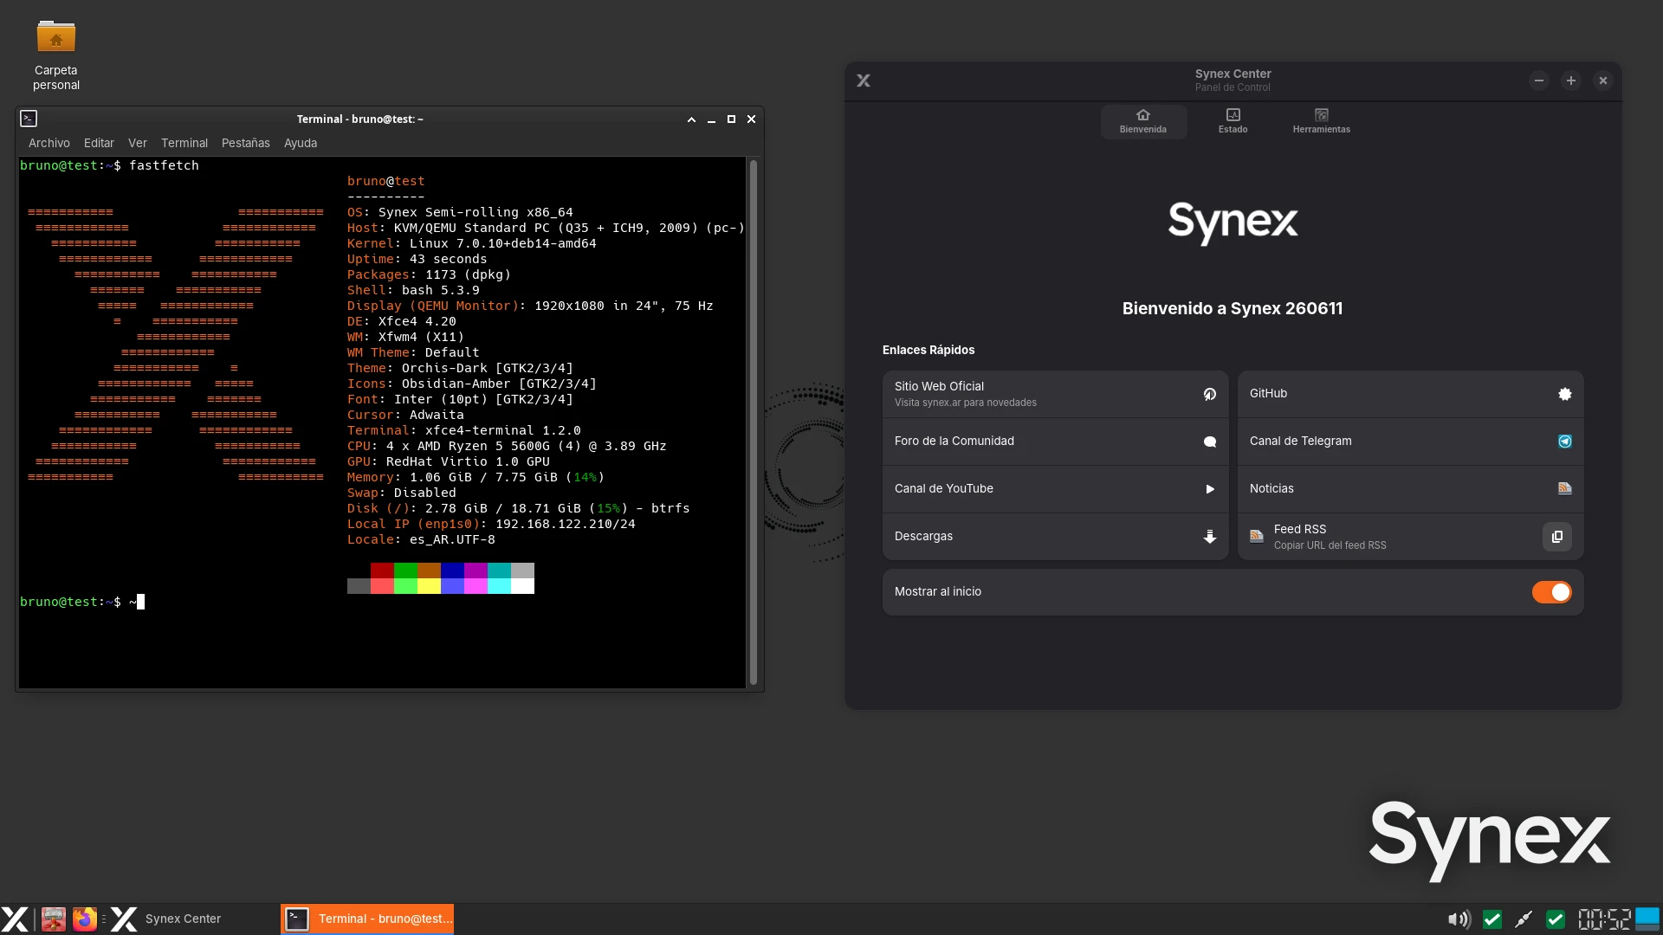The height and width of the screenshot is (935, 1663).
Task: Click the 'Bienvenido a Synex 260611' heading
Action: pos(1233,308)
